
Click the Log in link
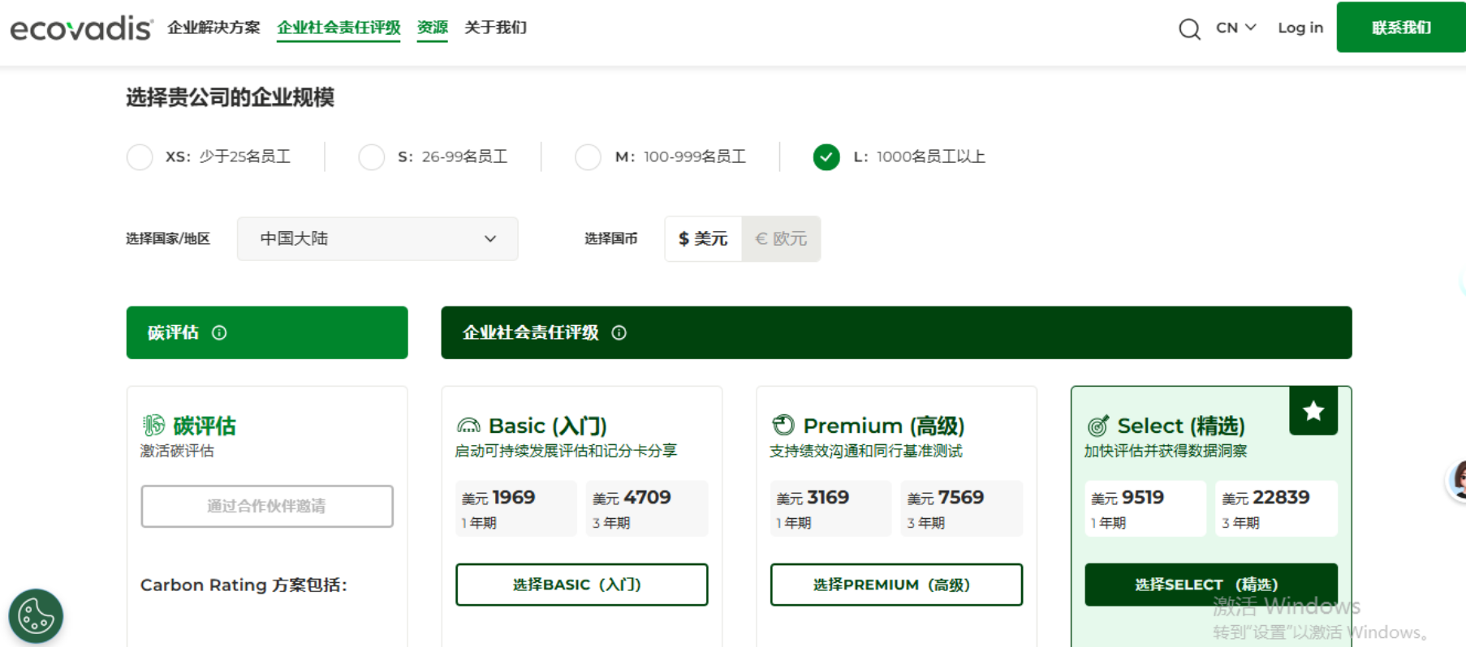(1300, 28)
